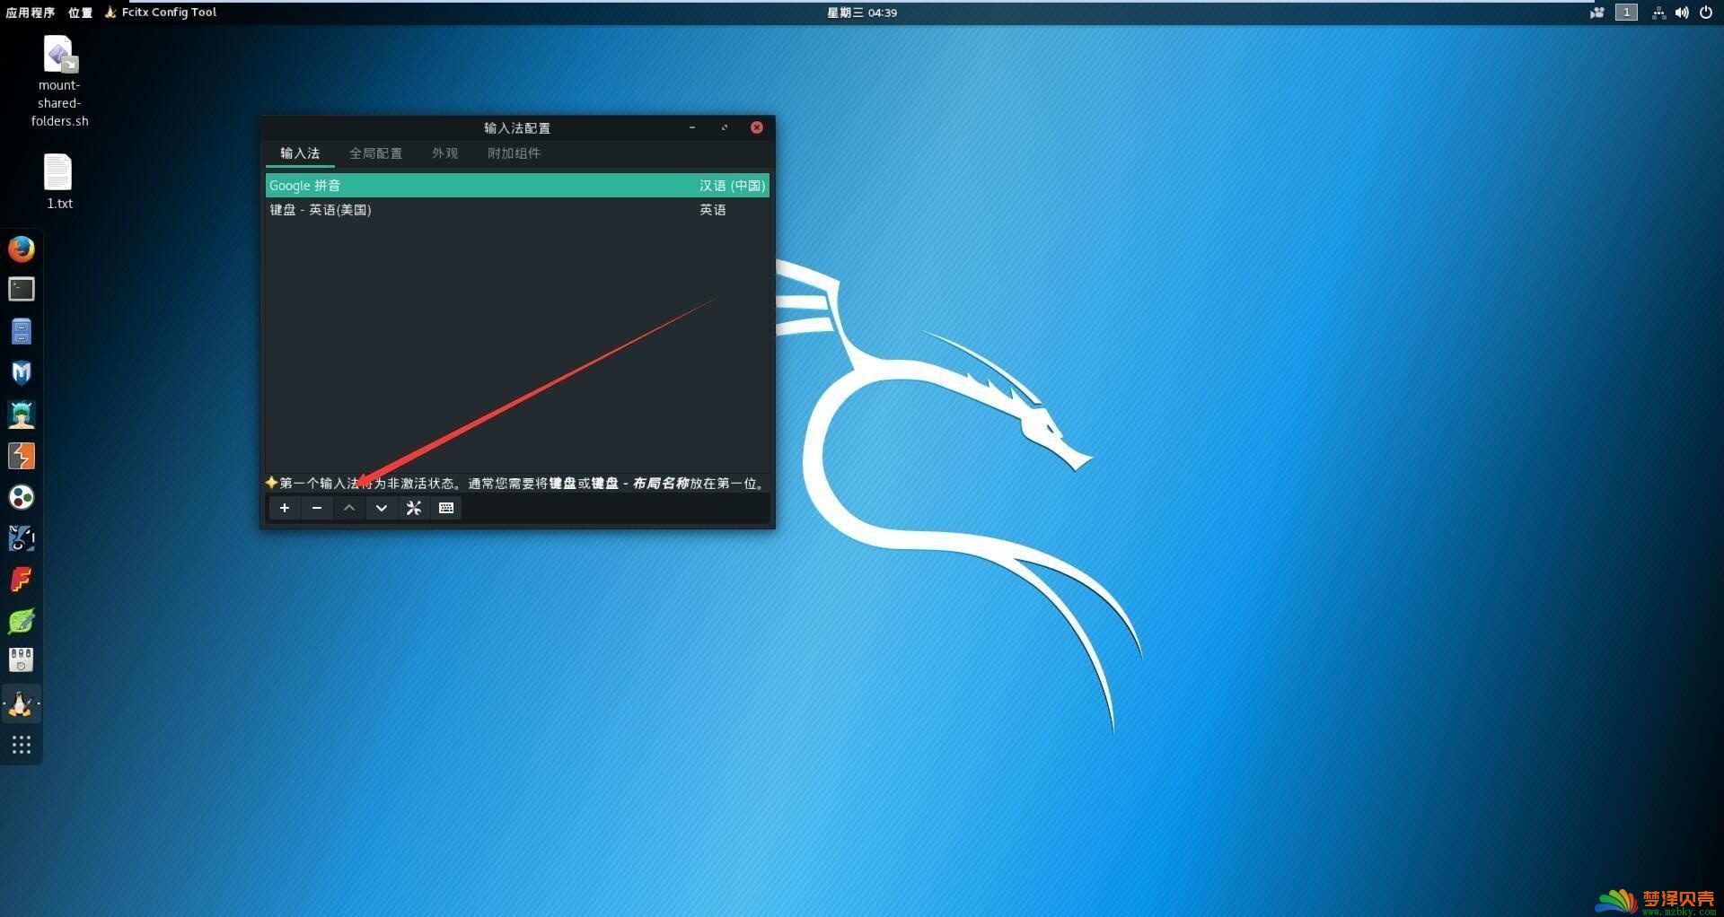Image resolution: width=1724 pixels, height=917 pixels.
Task: Move selected input method down
Action: point(382,508)
